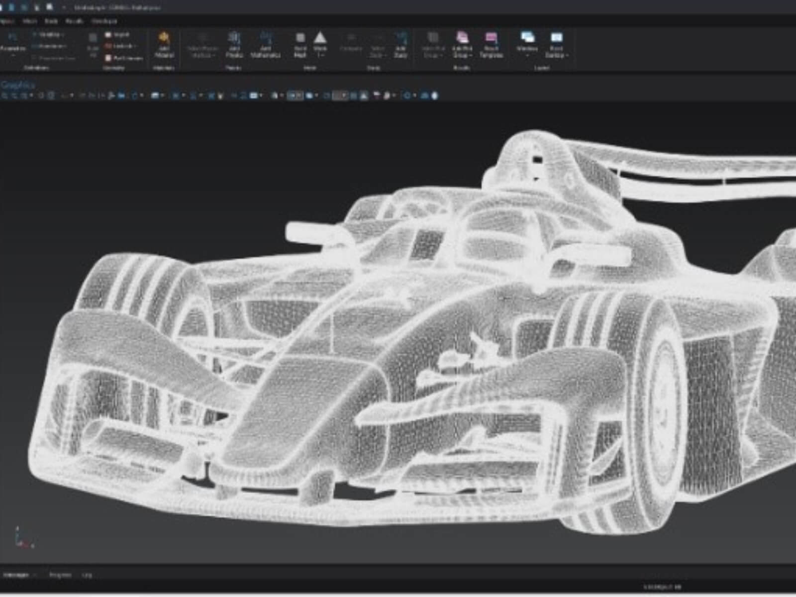Click Add Material icon
Image resolution: width=796 pixels, height=597 pixels.
pos(164,45)
